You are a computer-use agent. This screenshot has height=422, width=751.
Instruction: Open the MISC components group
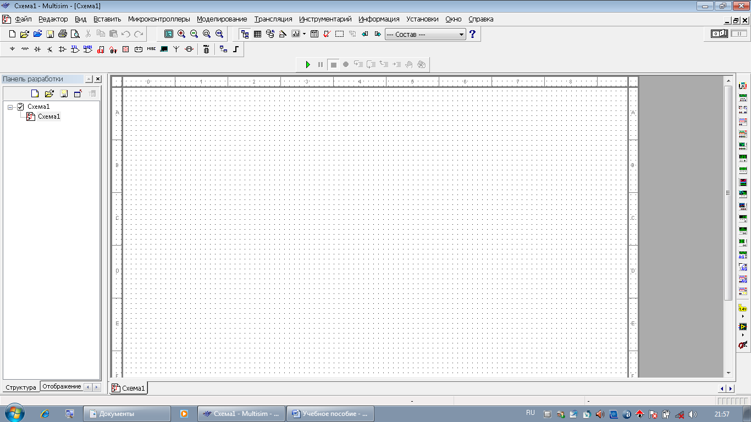151,49
